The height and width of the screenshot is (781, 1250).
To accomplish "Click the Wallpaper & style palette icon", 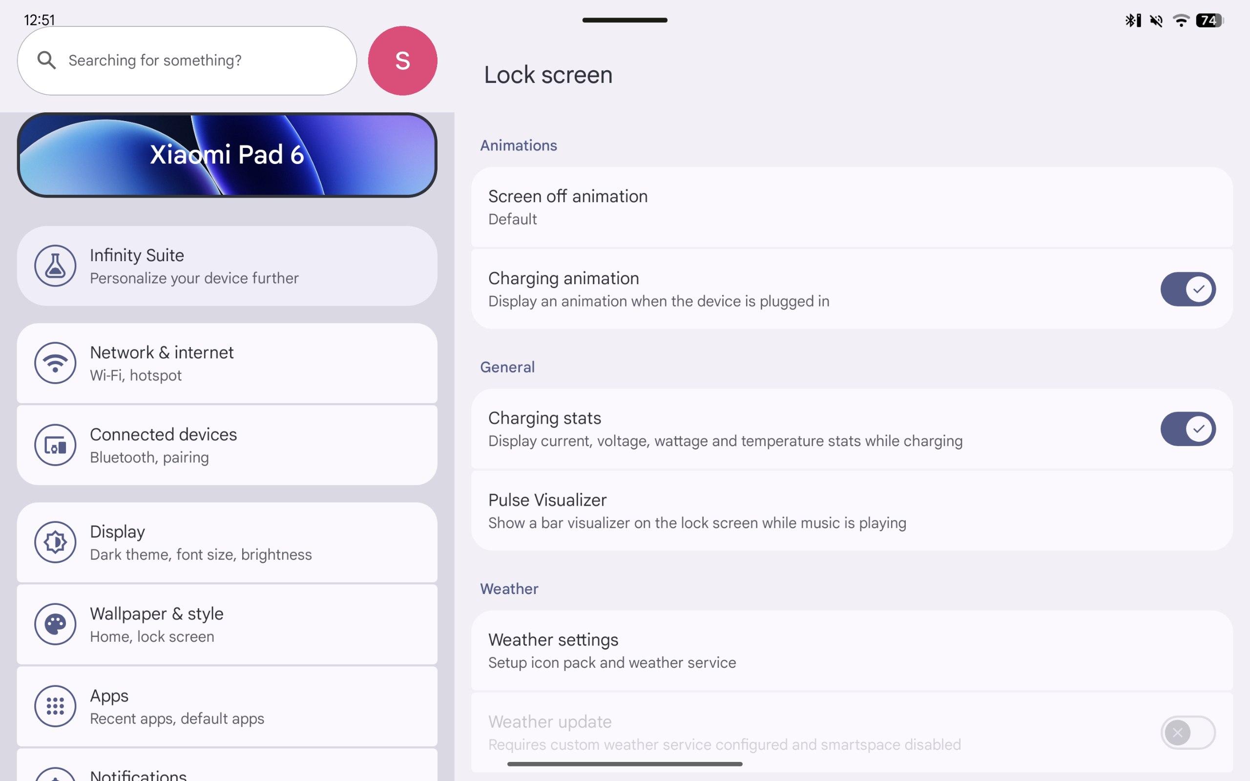I will point(55,624).
